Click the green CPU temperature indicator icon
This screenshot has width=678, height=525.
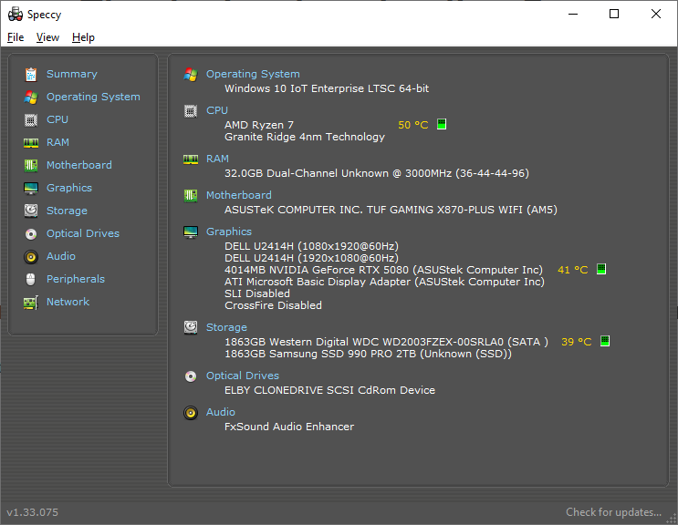[x=442, y=124]
